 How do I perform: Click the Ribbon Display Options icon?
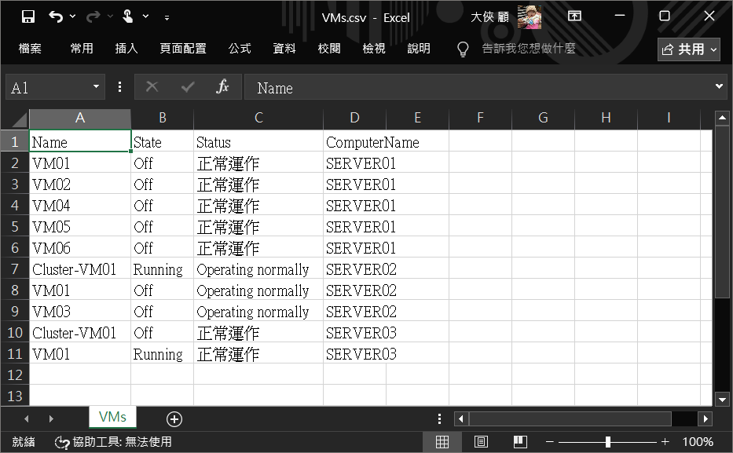pos(575,16)
